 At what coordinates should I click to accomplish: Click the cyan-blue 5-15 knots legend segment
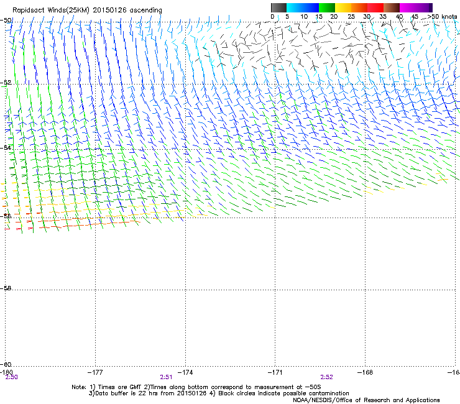point(303,7)
